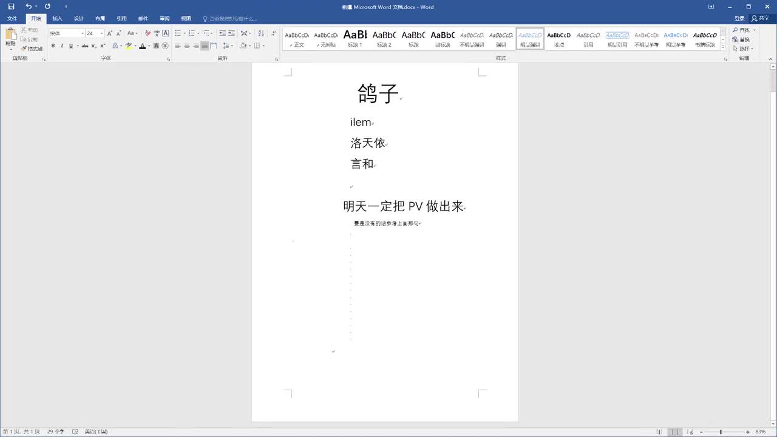Apply the 引用 (Quote) style
This screenshot has height=437, width=777.
588,39
